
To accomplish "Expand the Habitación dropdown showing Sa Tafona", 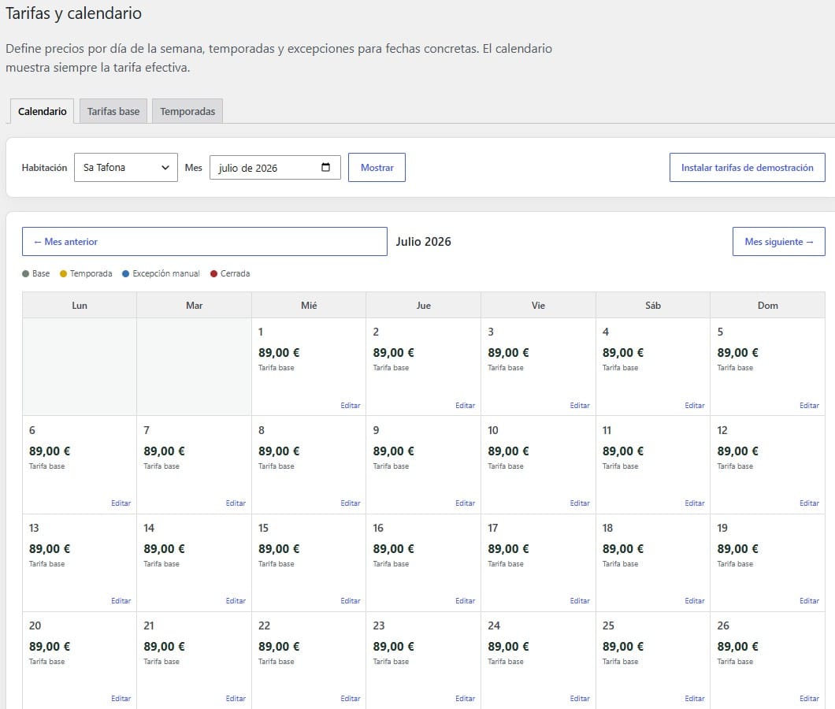I will coord(126,167).
